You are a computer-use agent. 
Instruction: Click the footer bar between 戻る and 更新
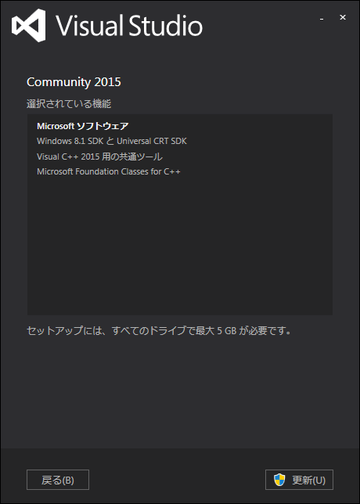[177, 480]
